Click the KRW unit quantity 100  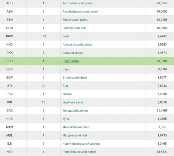pyautogui.click(x=43, y=36)
